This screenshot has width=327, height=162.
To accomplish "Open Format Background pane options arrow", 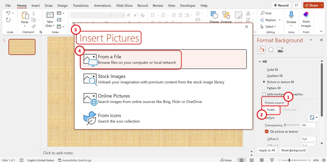I will (311, 40).
